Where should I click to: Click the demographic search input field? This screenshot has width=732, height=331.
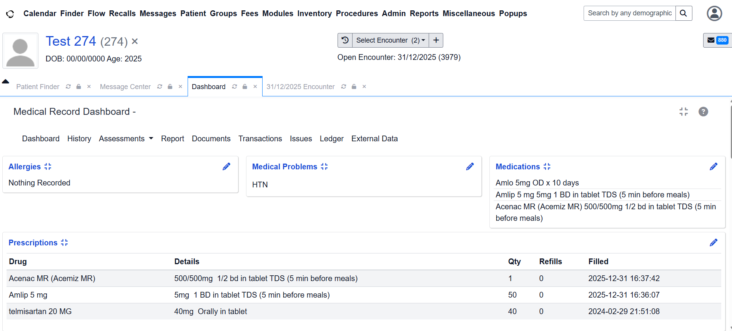(629, 13)
